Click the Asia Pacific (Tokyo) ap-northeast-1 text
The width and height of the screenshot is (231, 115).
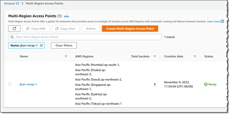98,104
